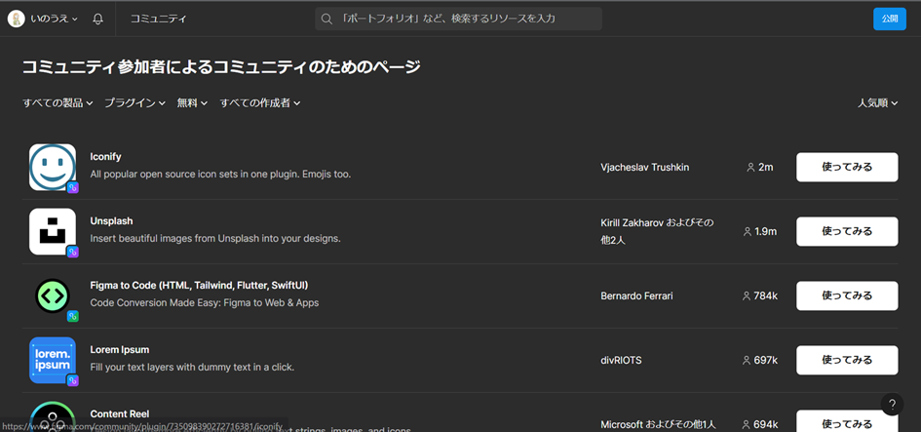Viewport: 921px width, 432px height.
Task: Open author divRIOTS profile
Action: pos(621,360)
